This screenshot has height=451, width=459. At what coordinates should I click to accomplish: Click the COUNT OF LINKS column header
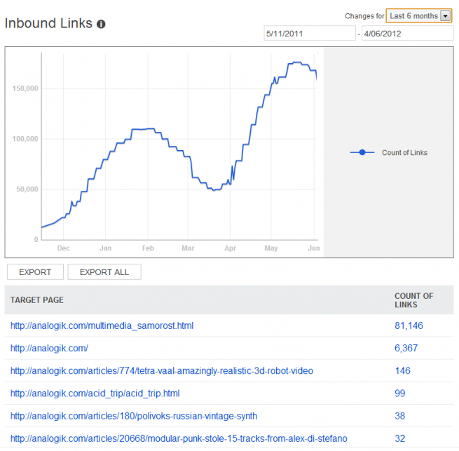pos(413,300)
